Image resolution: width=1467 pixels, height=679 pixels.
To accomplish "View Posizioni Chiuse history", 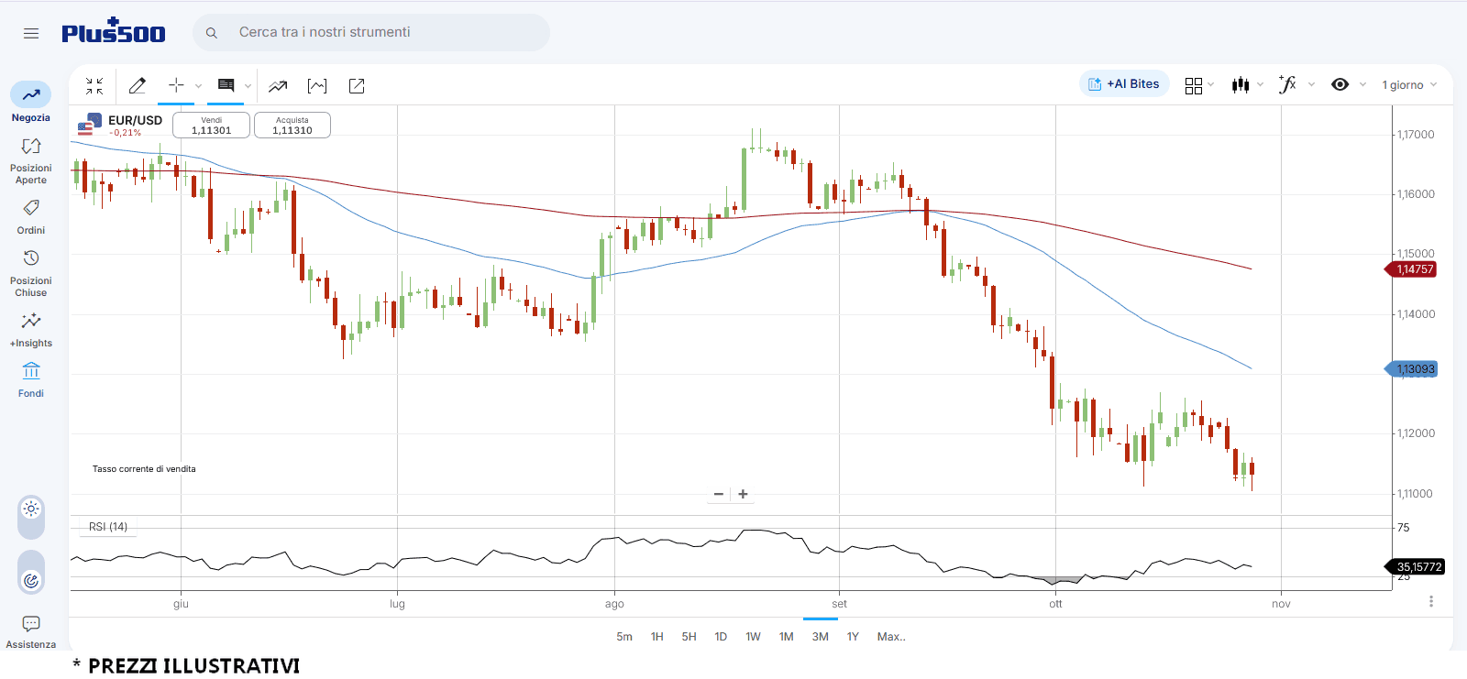I will pyautogui.click(x=31, y=274).
